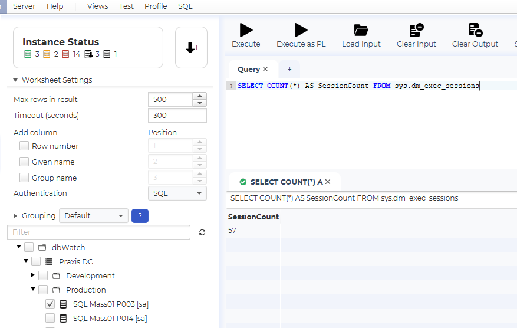Click the Execute play icon
517x328 pixels.
click(246, 31)
